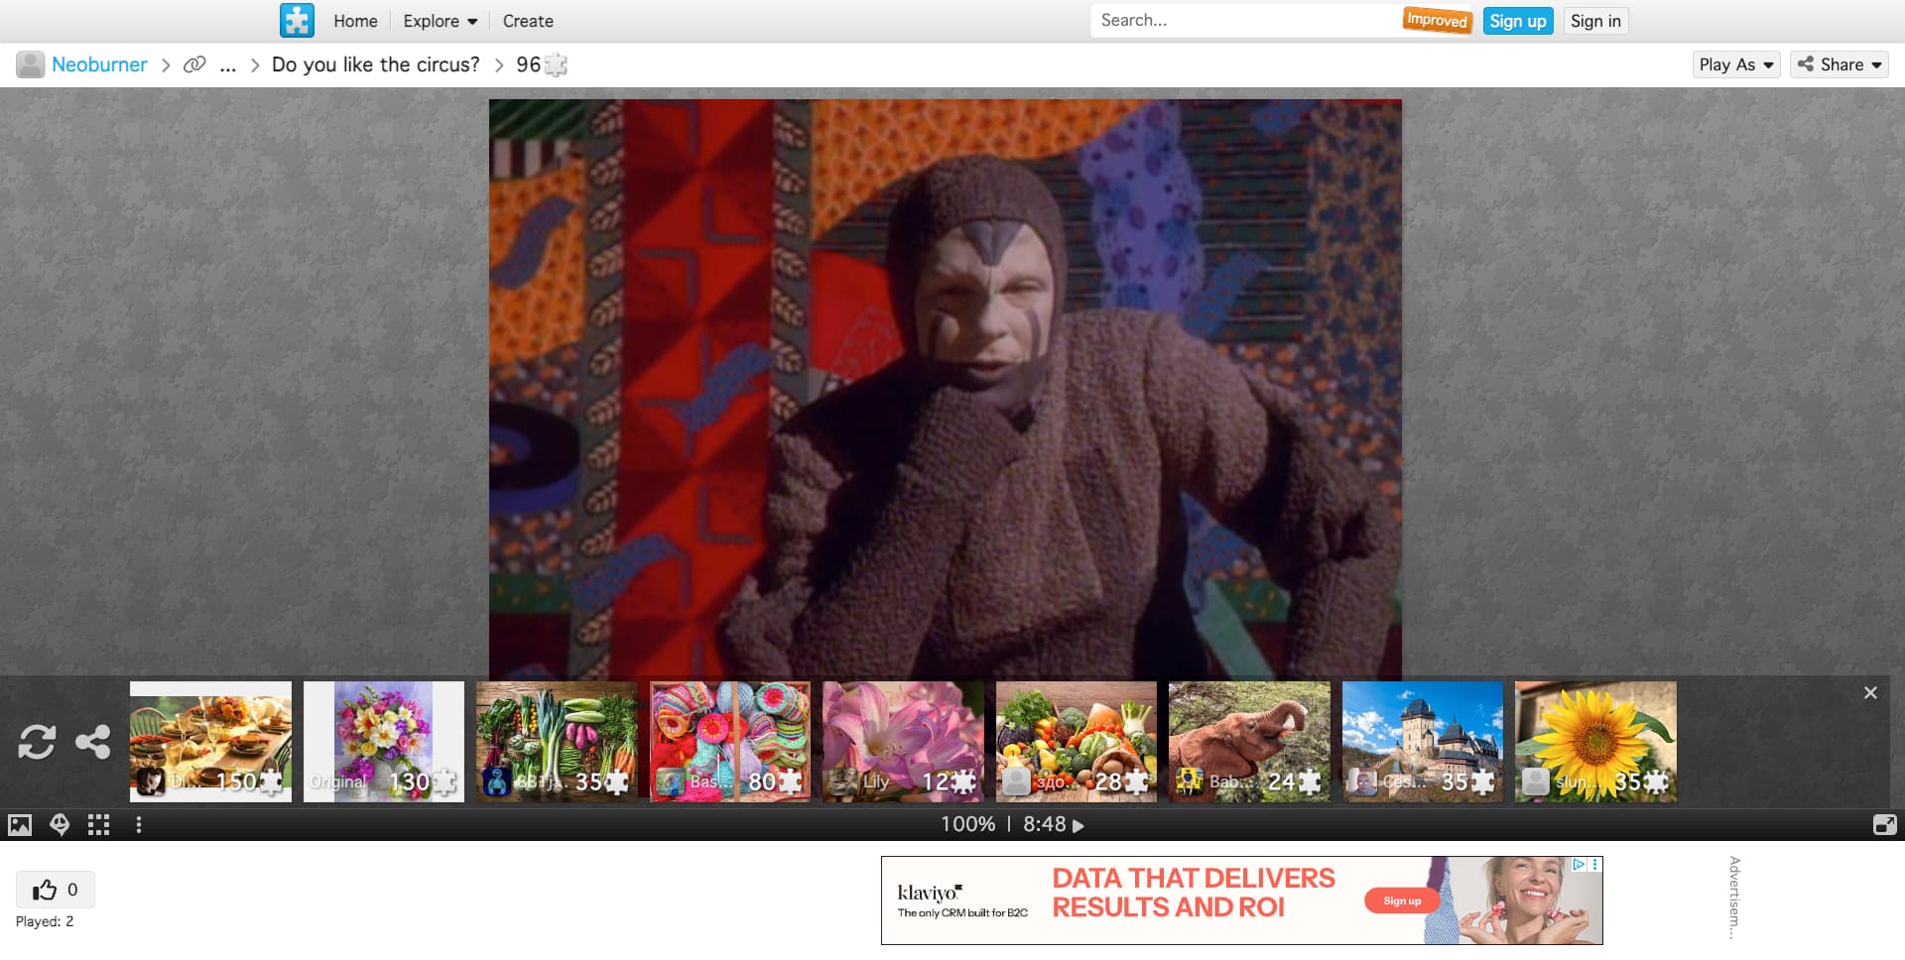The image size is (1905, 960).
Task: Expand the Play As dropdown
Action: click(1735, 64)
